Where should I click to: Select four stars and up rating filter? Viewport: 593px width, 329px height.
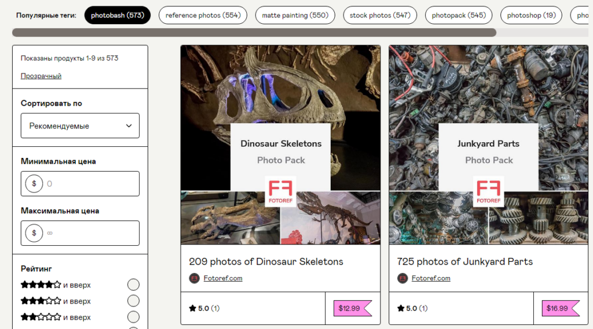[x=133, y=284]
